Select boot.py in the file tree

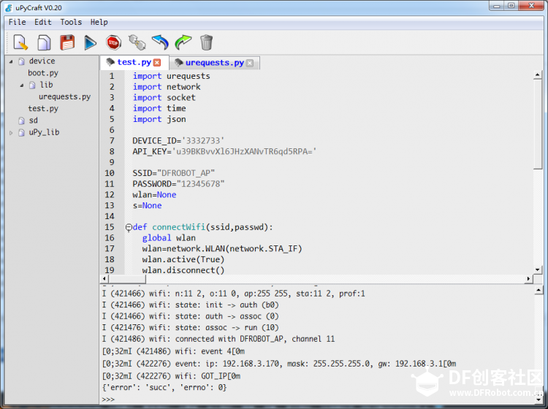click(43, 73)
